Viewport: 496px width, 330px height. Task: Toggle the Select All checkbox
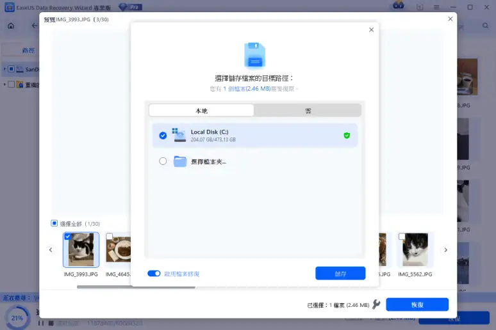point(54,223)
